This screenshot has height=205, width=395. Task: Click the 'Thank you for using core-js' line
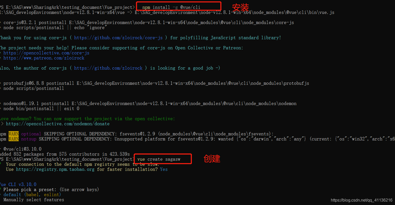pyautogui.click(x=140, y=38)
